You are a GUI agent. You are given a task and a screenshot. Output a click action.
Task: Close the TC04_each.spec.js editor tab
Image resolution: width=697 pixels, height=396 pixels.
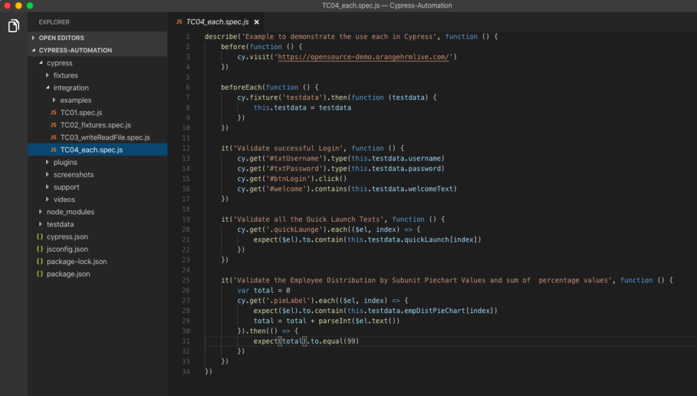(x=257, y=22)
